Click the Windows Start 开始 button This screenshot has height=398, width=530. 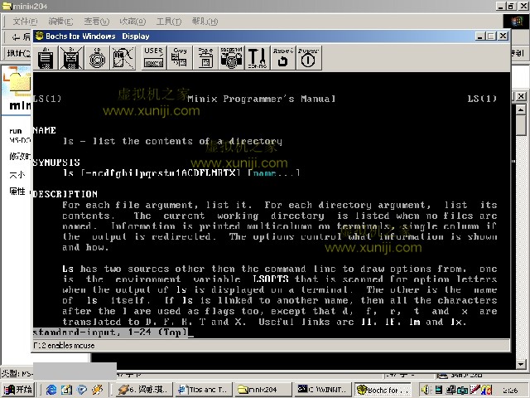click(x=18, y=390)
